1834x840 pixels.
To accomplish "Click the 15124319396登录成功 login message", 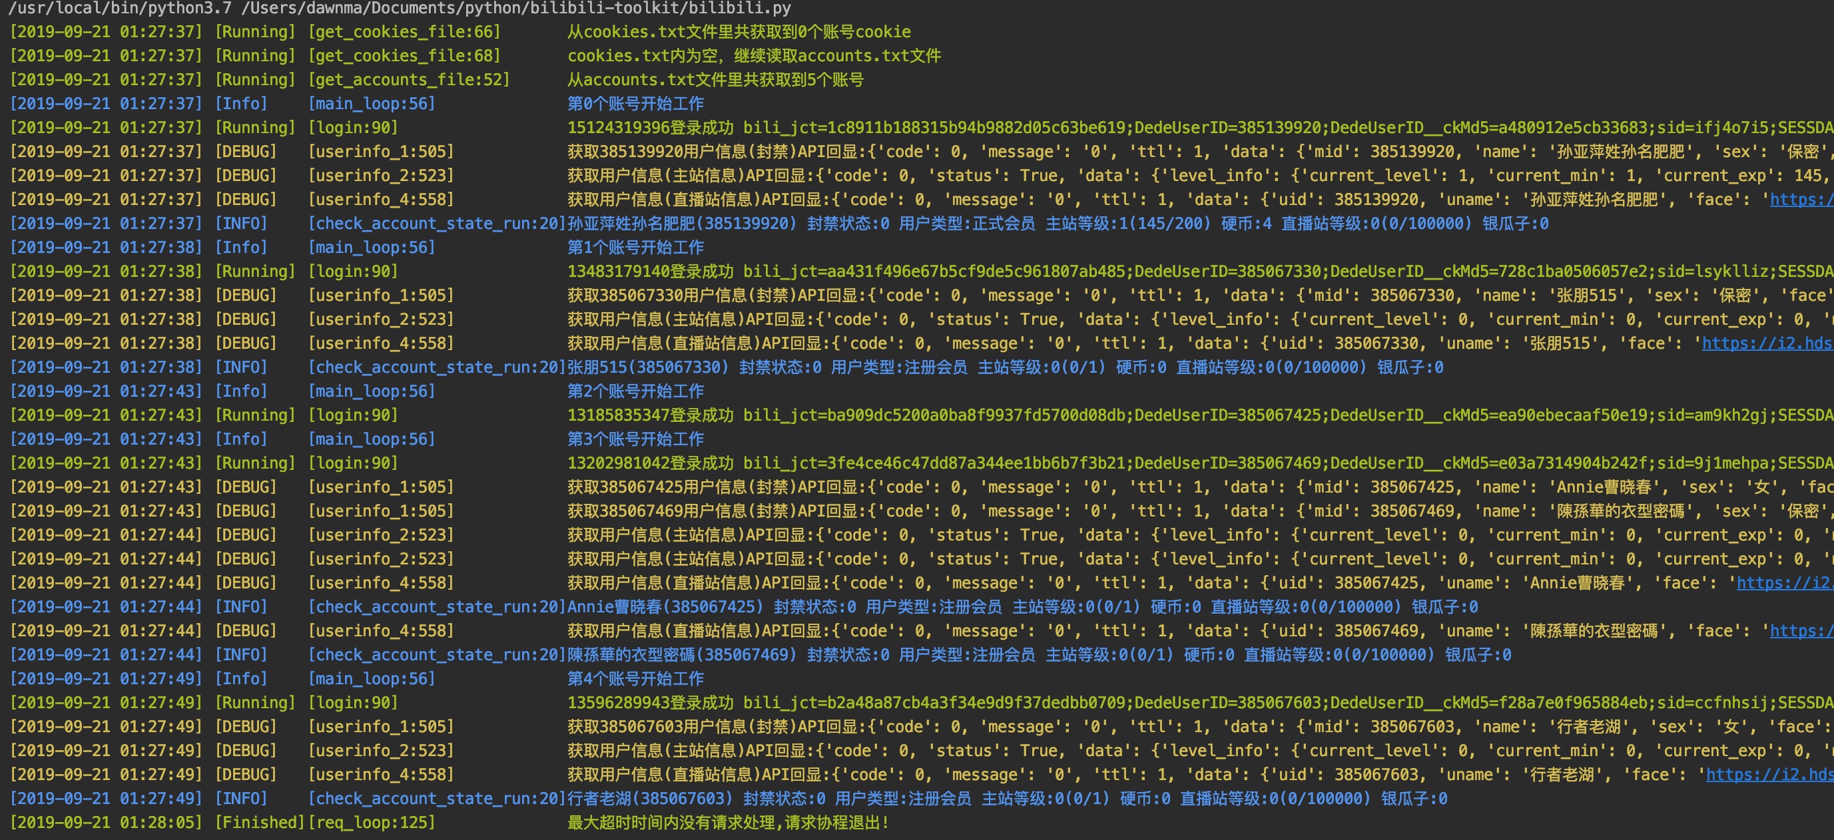I will coord(650,128).
